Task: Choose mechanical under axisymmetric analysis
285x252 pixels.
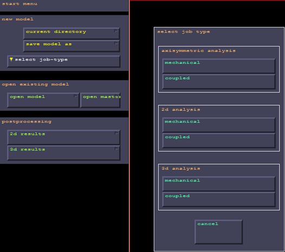Action: (219, 66)
